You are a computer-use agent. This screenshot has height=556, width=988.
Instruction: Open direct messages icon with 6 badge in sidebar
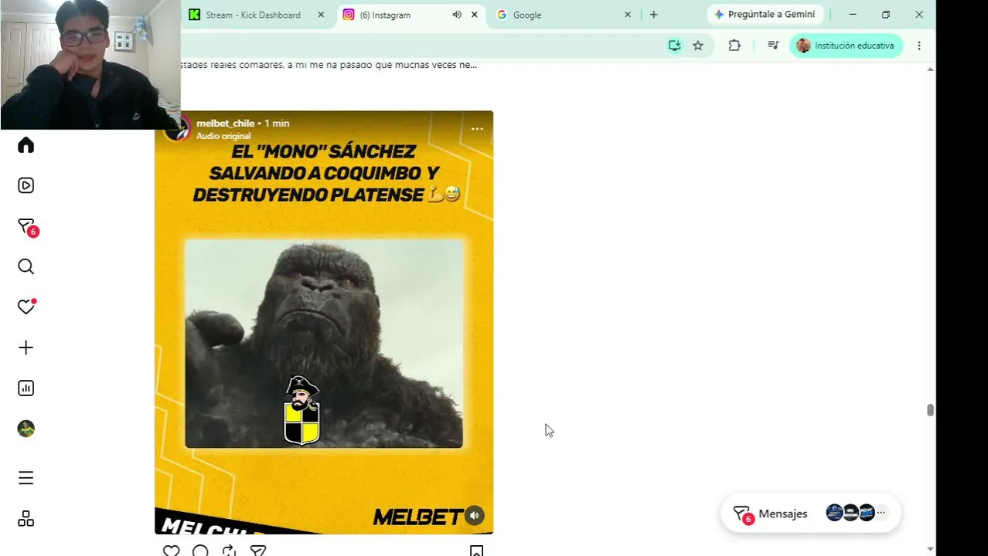click(x=27, y=227)
